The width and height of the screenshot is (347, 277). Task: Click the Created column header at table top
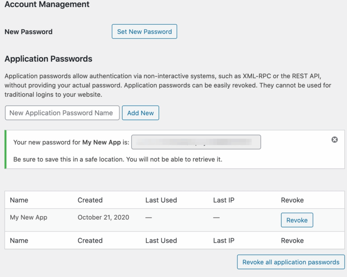tap(90, 200)
